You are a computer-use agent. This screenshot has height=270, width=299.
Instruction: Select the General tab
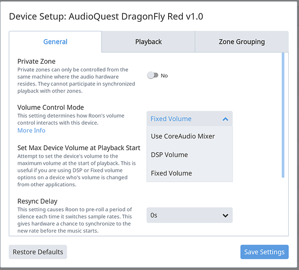(x=55, y=42)
